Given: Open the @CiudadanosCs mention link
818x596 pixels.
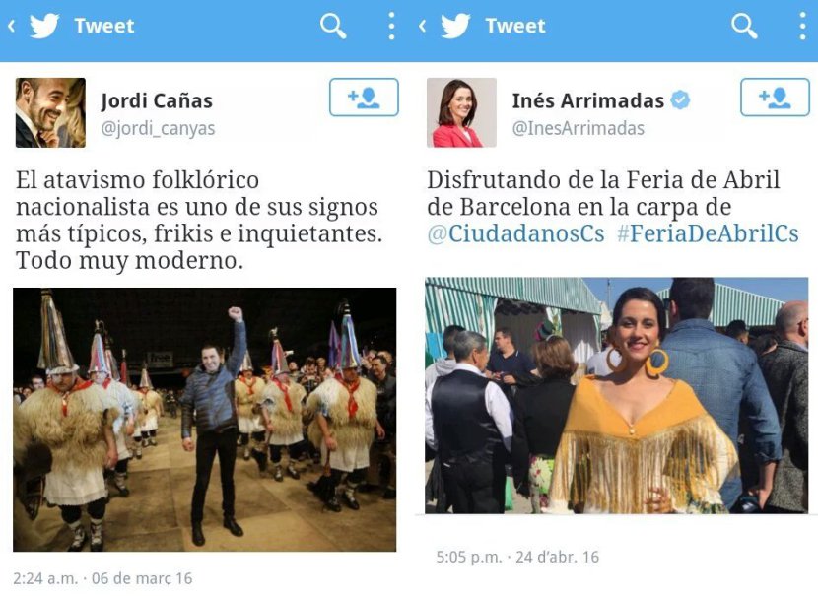Looking at the screenshot, I should 515,233.
